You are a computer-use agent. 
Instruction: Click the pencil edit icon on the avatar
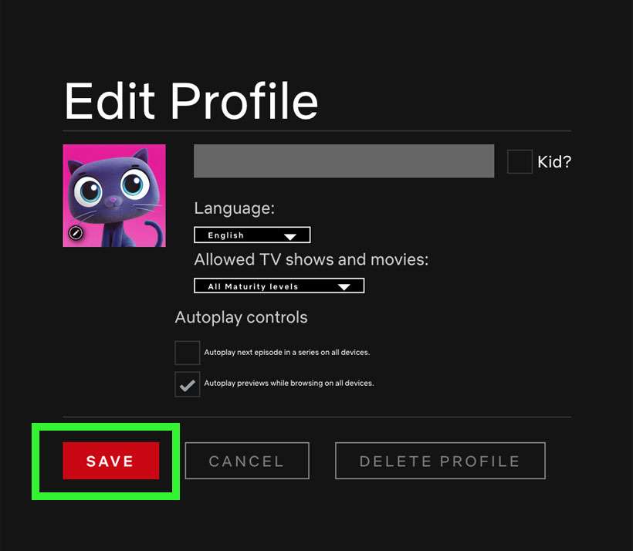[76, 233]
